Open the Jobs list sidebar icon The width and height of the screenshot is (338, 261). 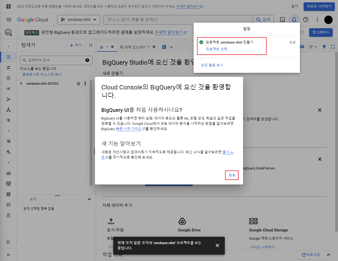tap(8, 141)
